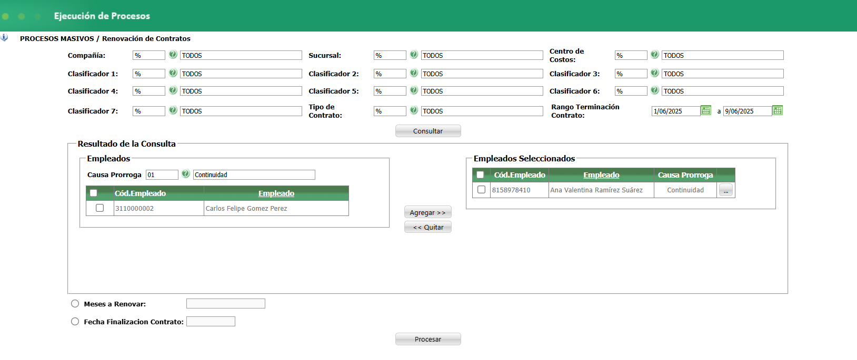
Task: Open calendar for end date 9/06/2025
Action: (778, 110)
